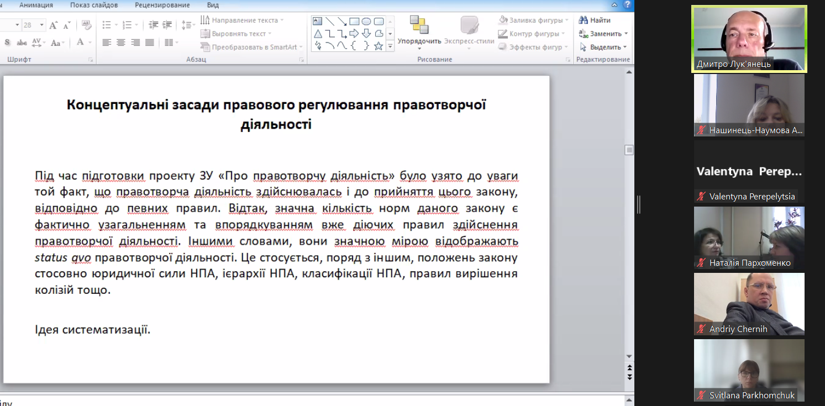Pick the five-point star shape

379,46
